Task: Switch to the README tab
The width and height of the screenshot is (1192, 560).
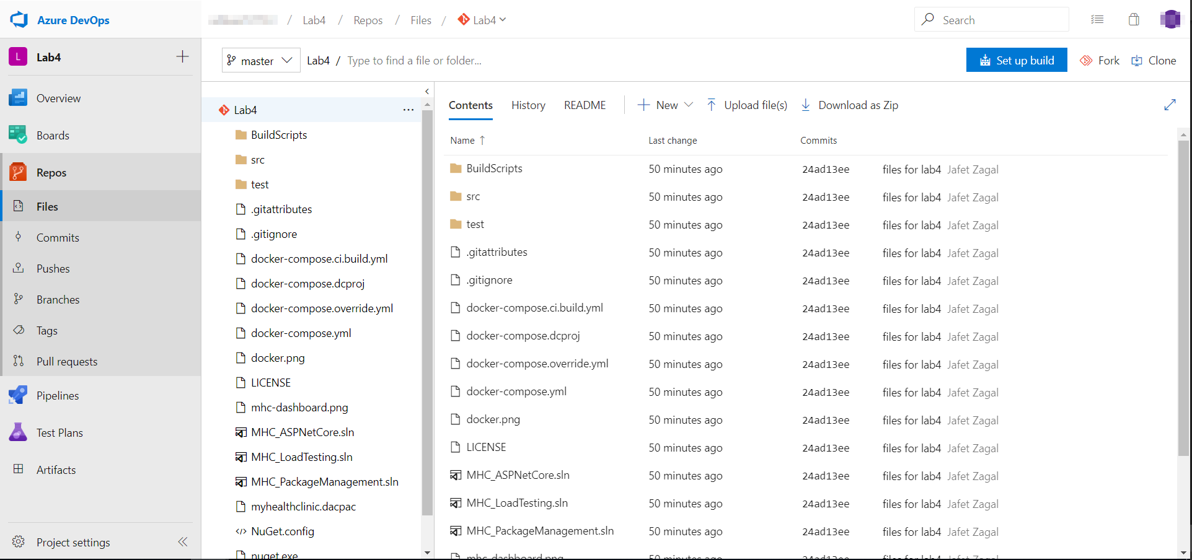Action: pos(585,105)
